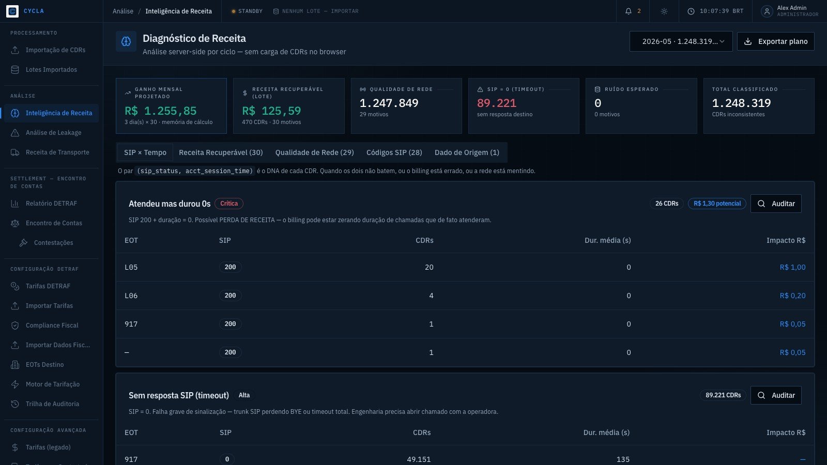Click the Crítica severity badge
This screenshot has width=827, height=465.
coord(229,204)
